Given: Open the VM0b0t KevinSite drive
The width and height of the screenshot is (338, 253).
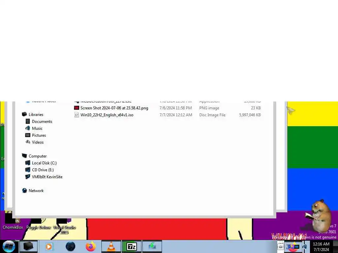Looking at the screenshot, I should [x=47, y=177].
